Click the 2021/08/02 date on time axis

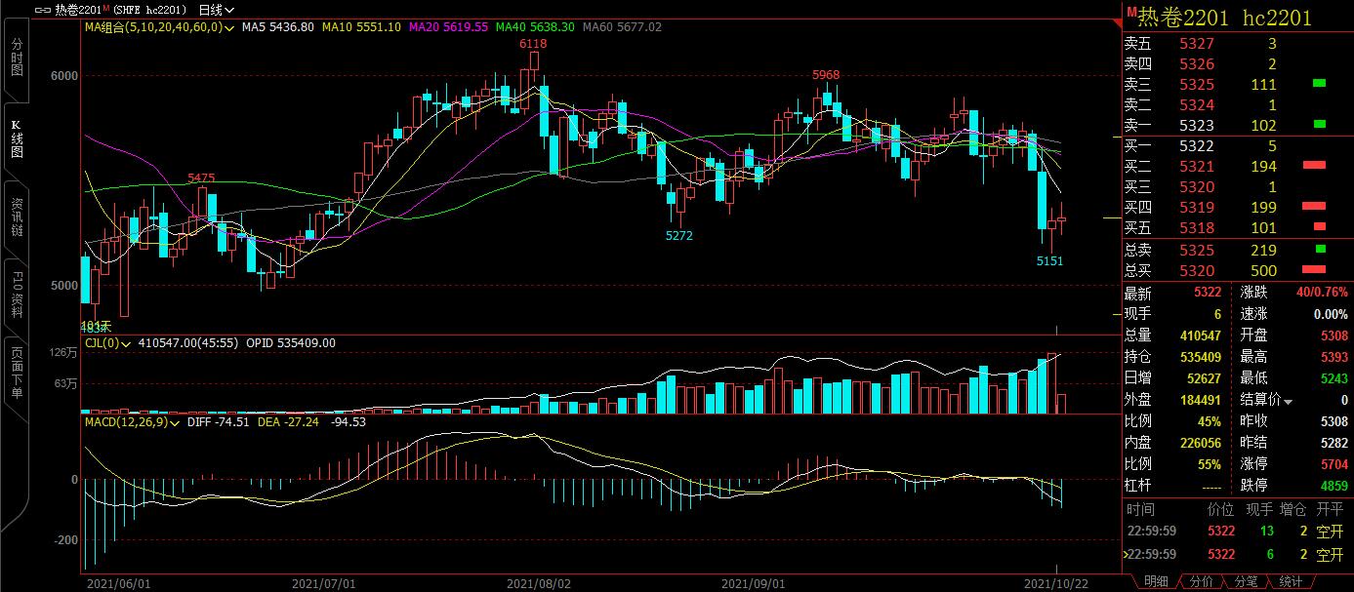[538, 583]
